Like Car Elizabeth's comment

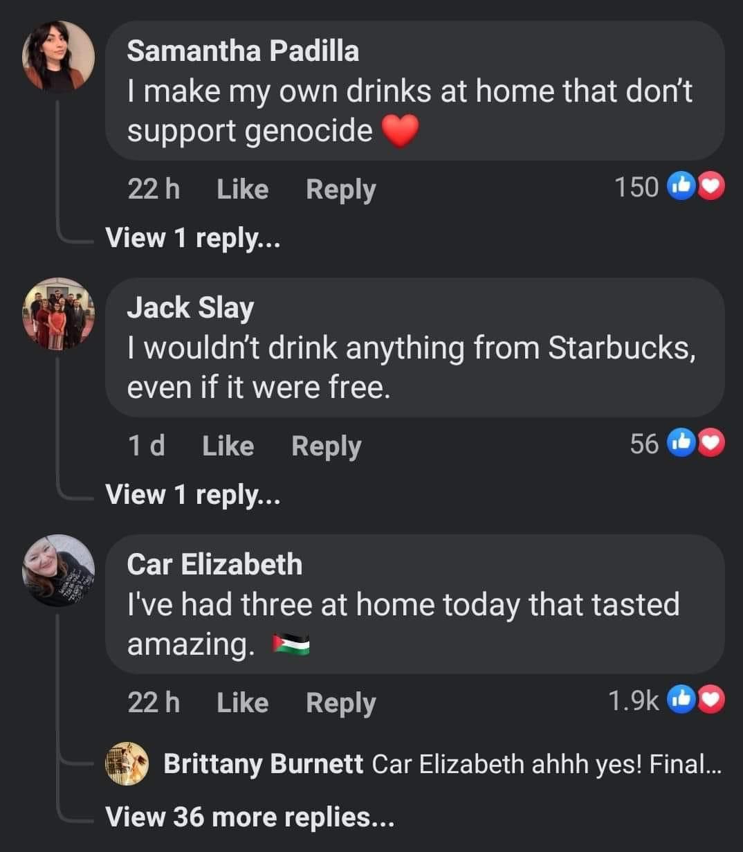[x=242, y=703]
